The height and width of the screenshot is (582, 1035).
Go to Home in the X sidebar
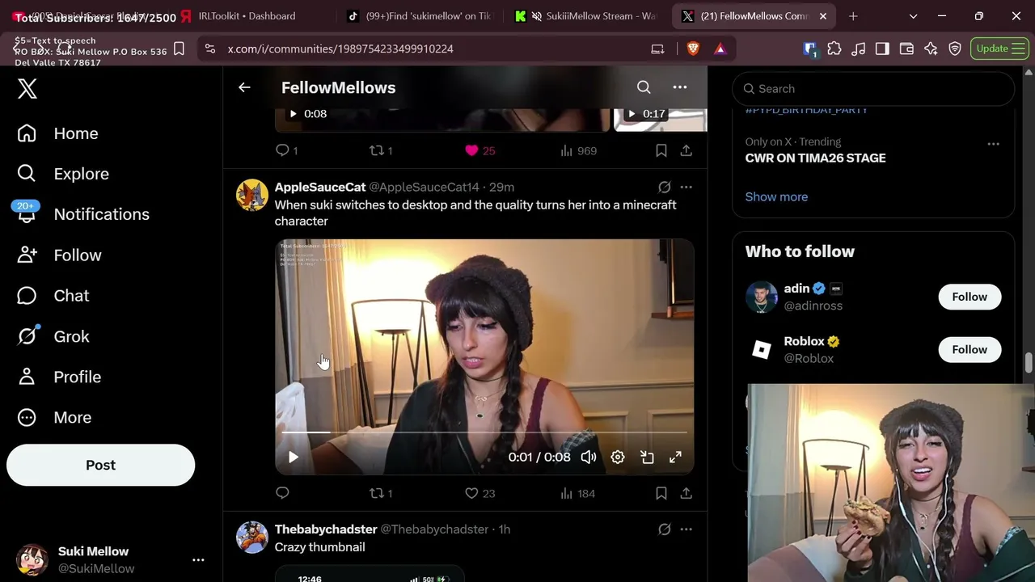[58, 133]
